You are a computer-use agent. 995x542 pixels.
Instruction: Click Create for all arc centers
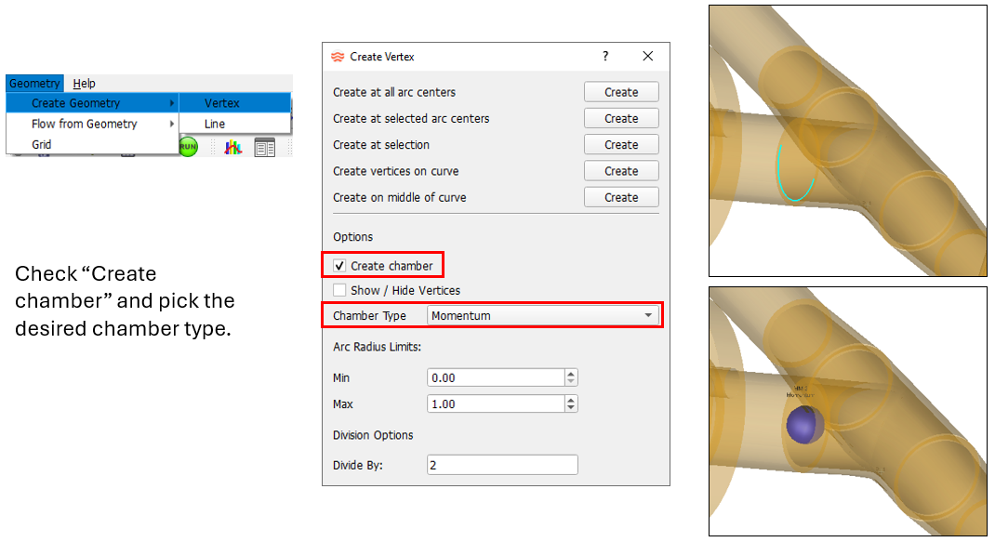click(x=621, y=92)
